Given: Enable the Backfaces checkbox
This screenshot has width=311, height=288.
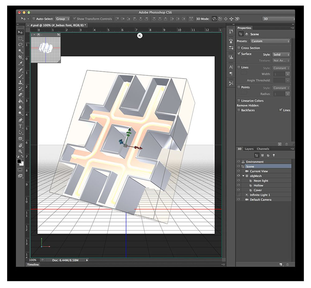Looking at the screenshot, I should [x=239, y=110].
